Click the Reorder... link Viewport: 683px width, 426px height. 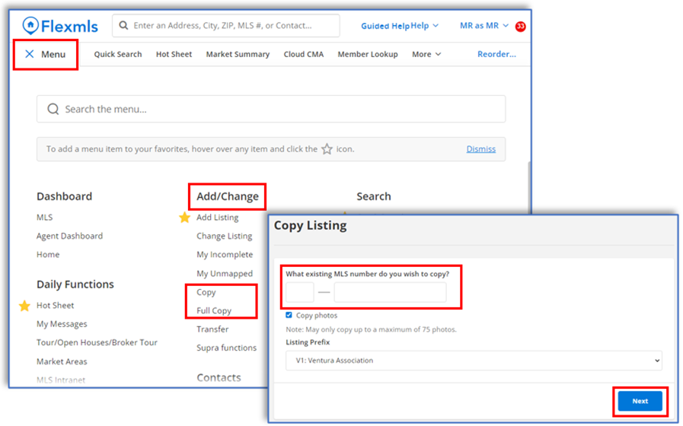tap(496, 55)
